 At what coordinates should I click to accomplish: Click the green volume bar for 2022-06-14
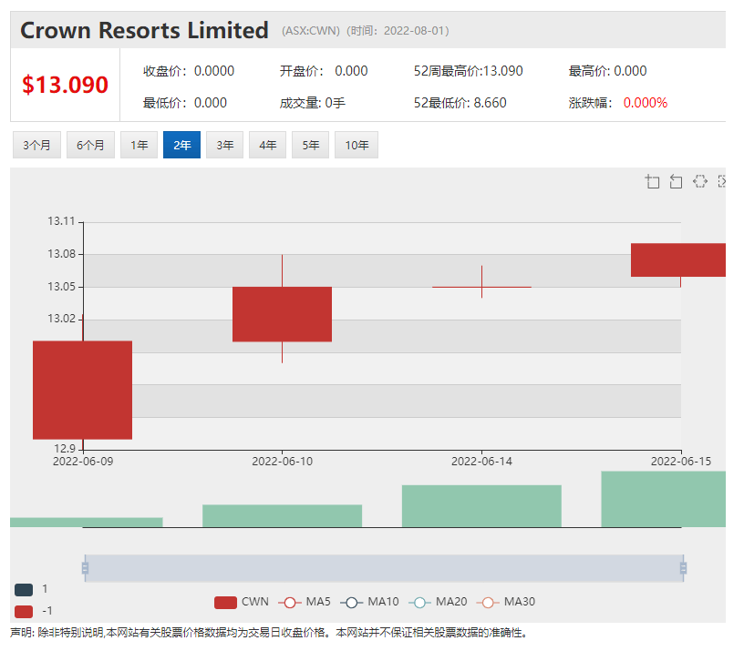tap(481, 506)
